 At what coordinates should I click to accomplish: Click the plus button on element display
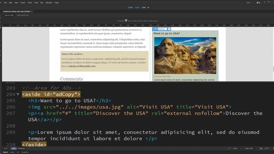(169, 29)
